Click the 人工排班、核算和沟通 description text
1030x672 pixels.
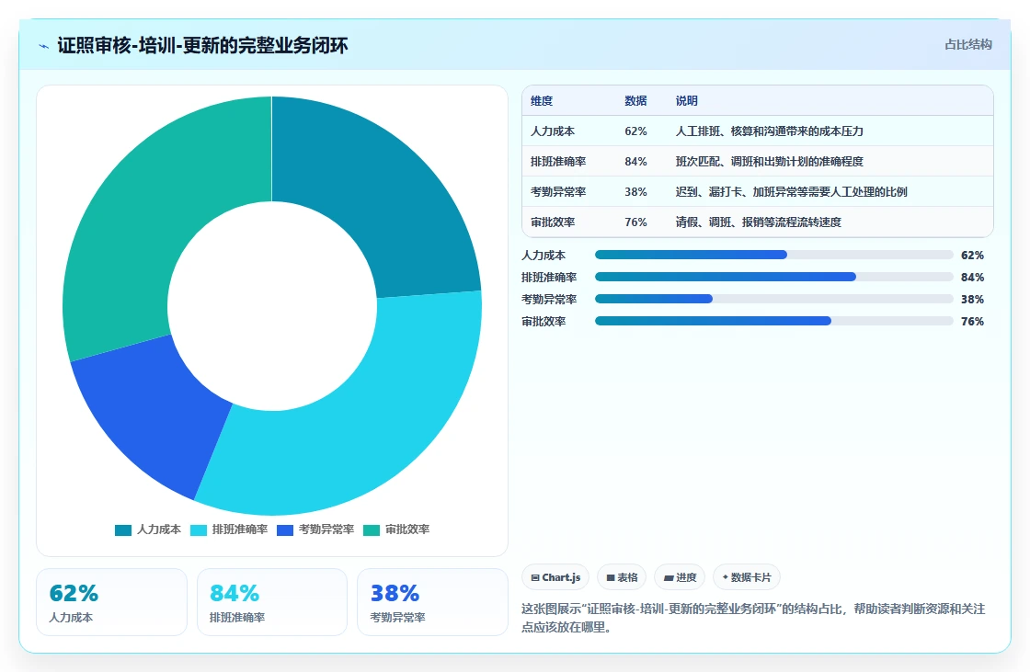pyautogui.click(x=769, y=131)
